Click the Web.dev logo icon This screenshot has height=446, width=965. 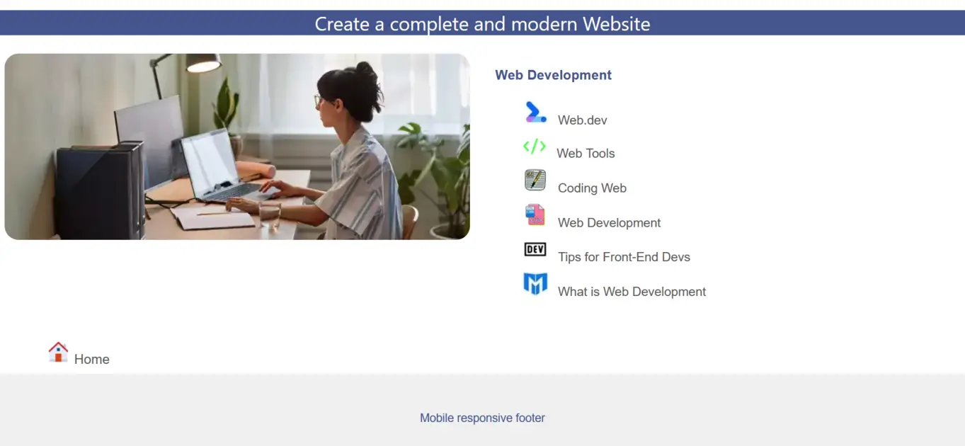pyautogui.click(x=535, y=112)
